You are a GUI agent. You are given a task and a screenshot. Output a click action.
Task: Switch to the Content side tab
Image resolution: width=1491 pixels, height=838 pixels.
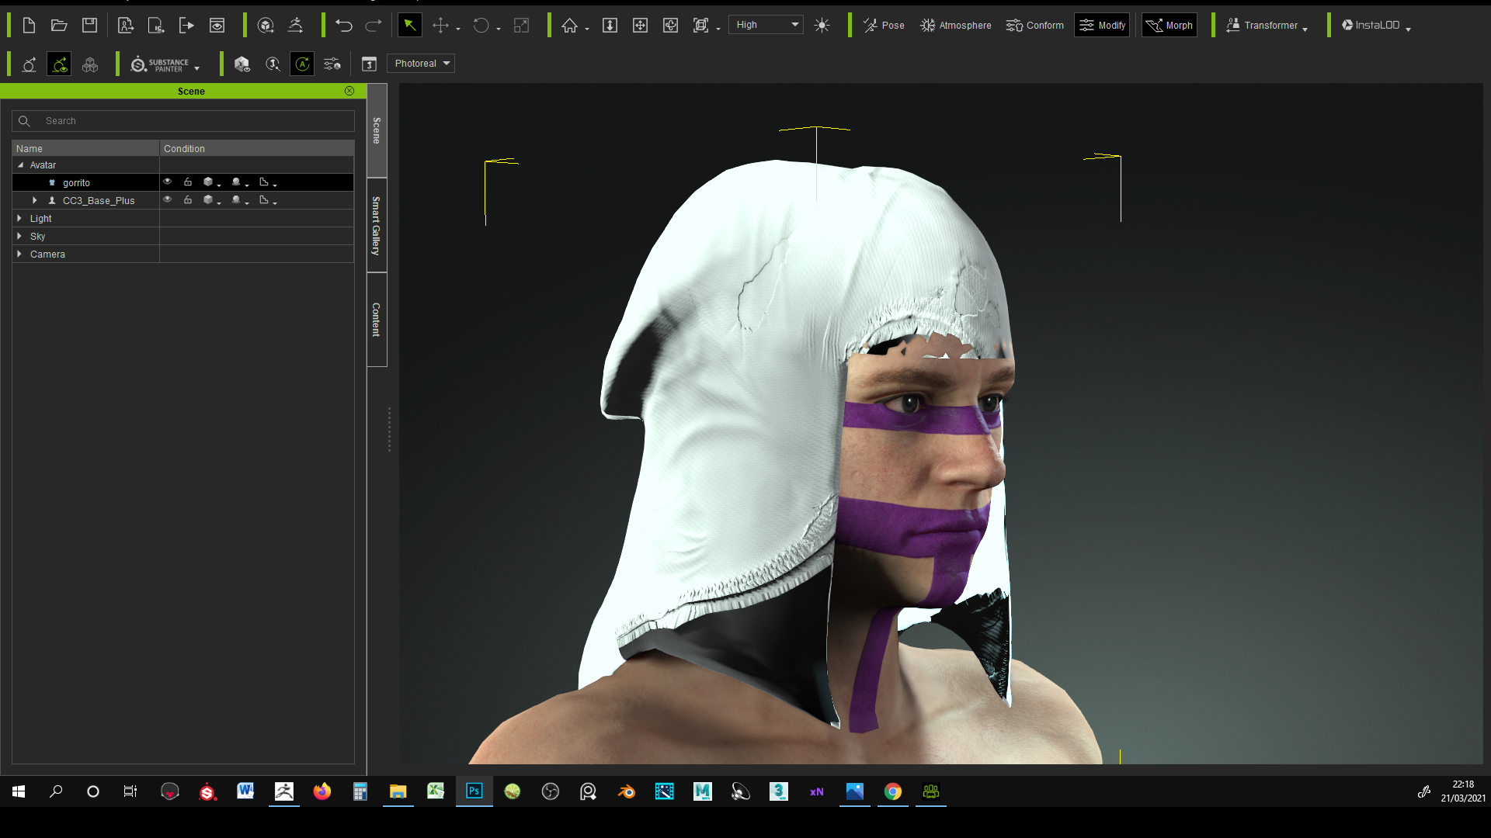(x=377, y=320)
